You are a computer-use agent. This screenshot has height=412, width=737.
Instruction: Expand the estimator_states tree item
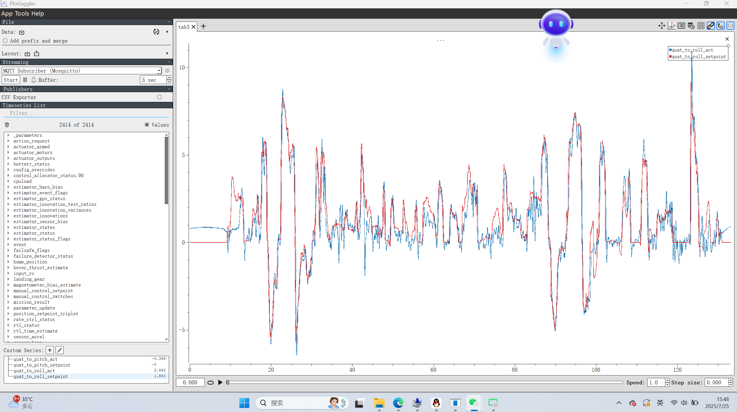pos(8,227)
